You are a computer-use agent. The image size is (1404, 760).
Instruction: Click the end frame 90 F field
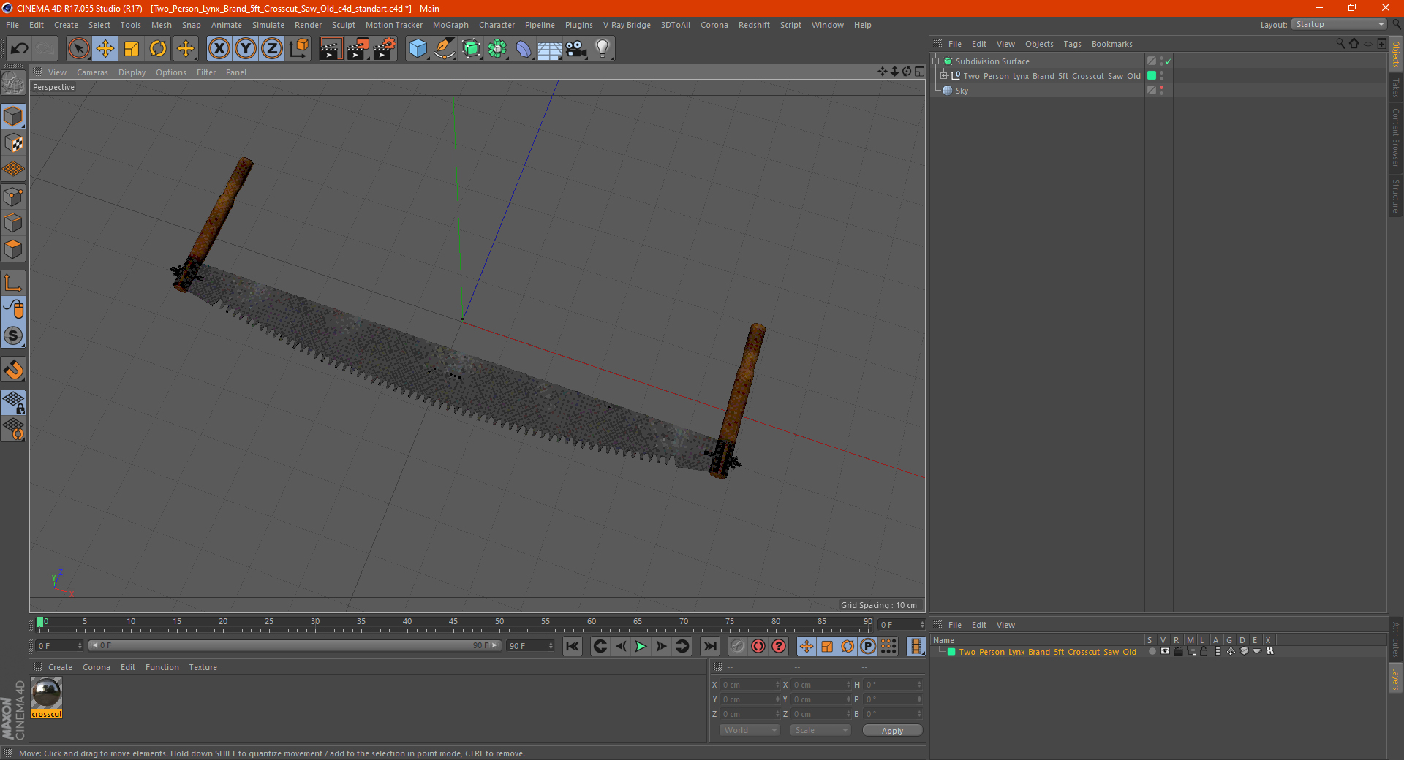pyautogui.click(x=530, y=646)
